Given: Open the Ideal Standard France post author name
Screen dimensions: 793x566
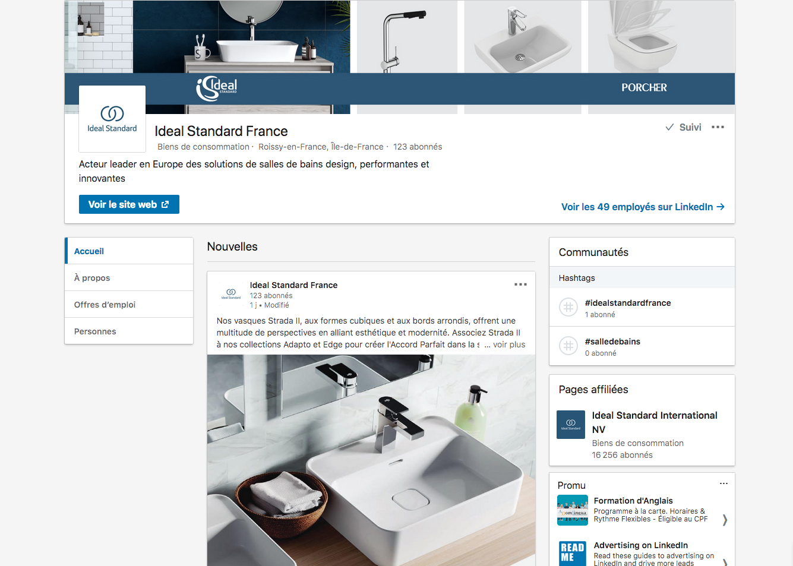Looking at the screenshot, I should [293, 285].
